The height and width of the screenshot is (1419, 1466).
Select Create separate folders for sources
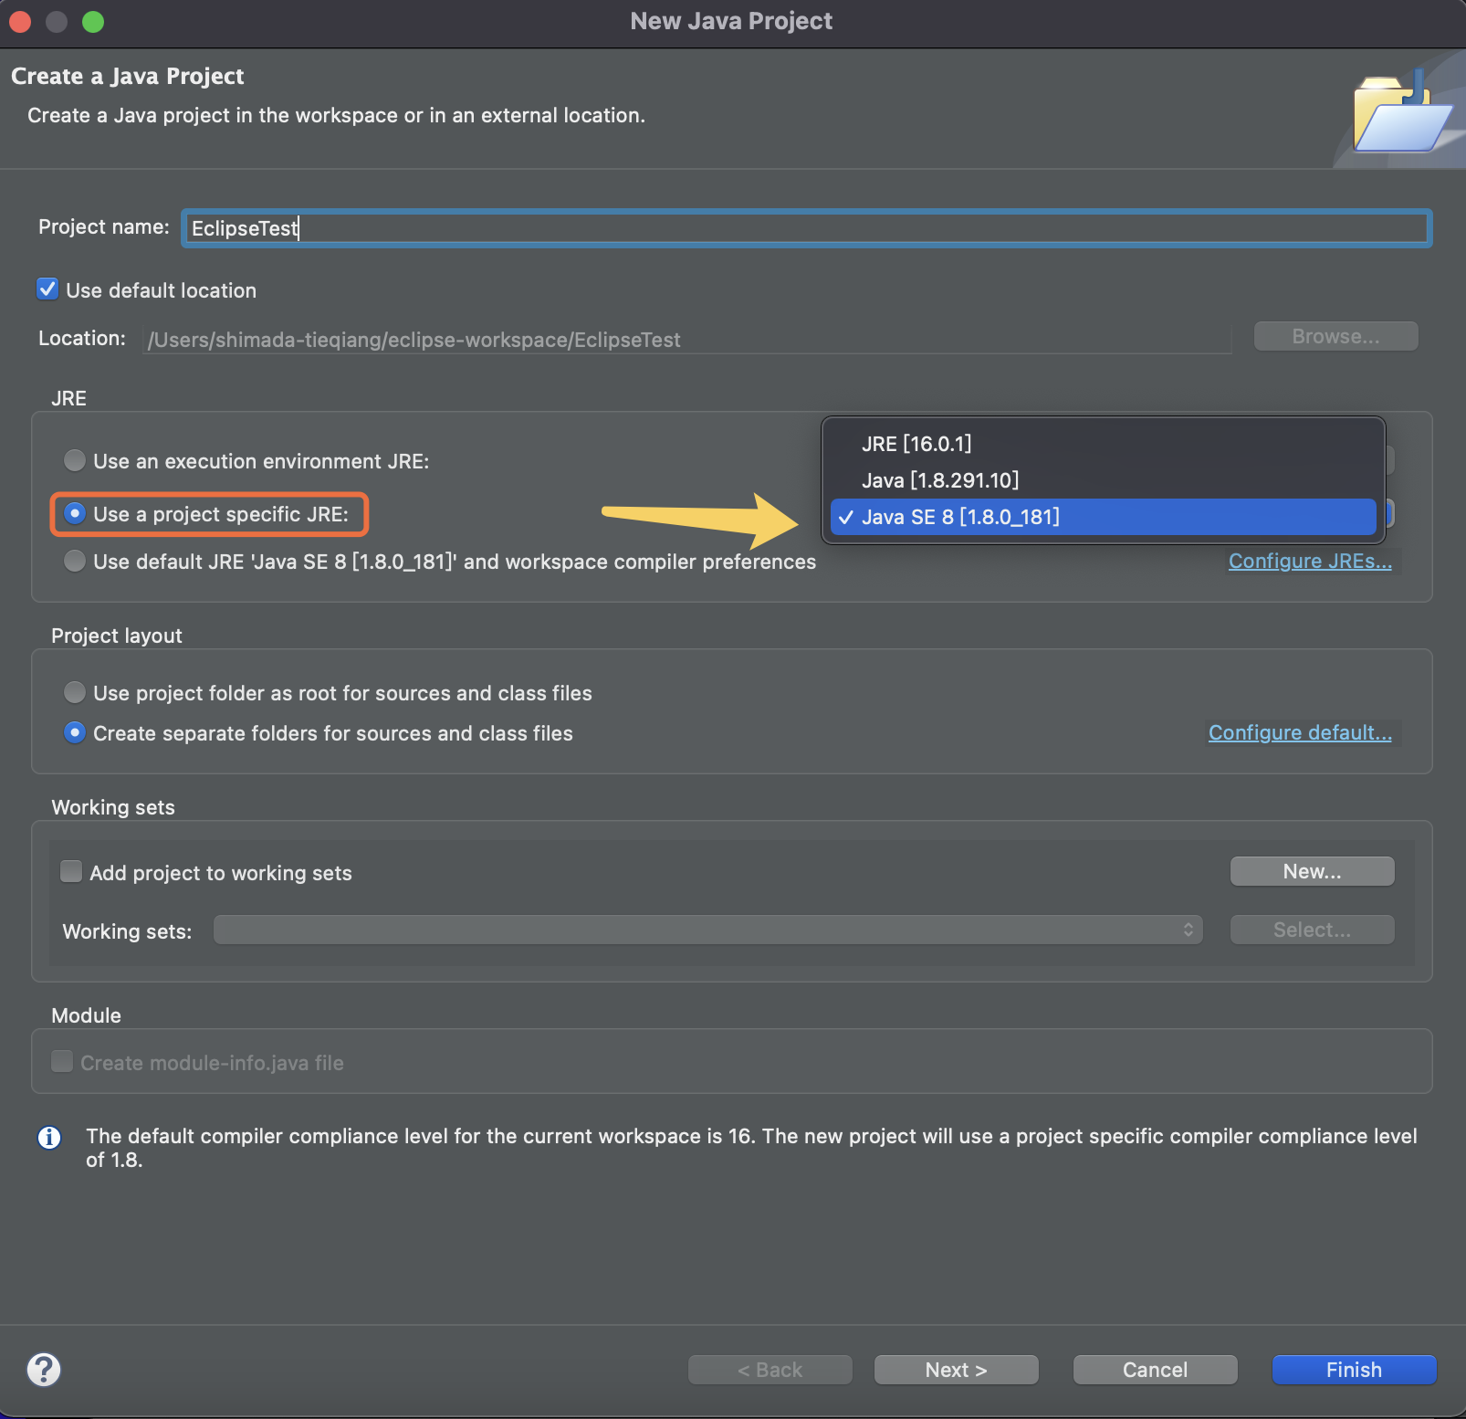tap(74, 732)
